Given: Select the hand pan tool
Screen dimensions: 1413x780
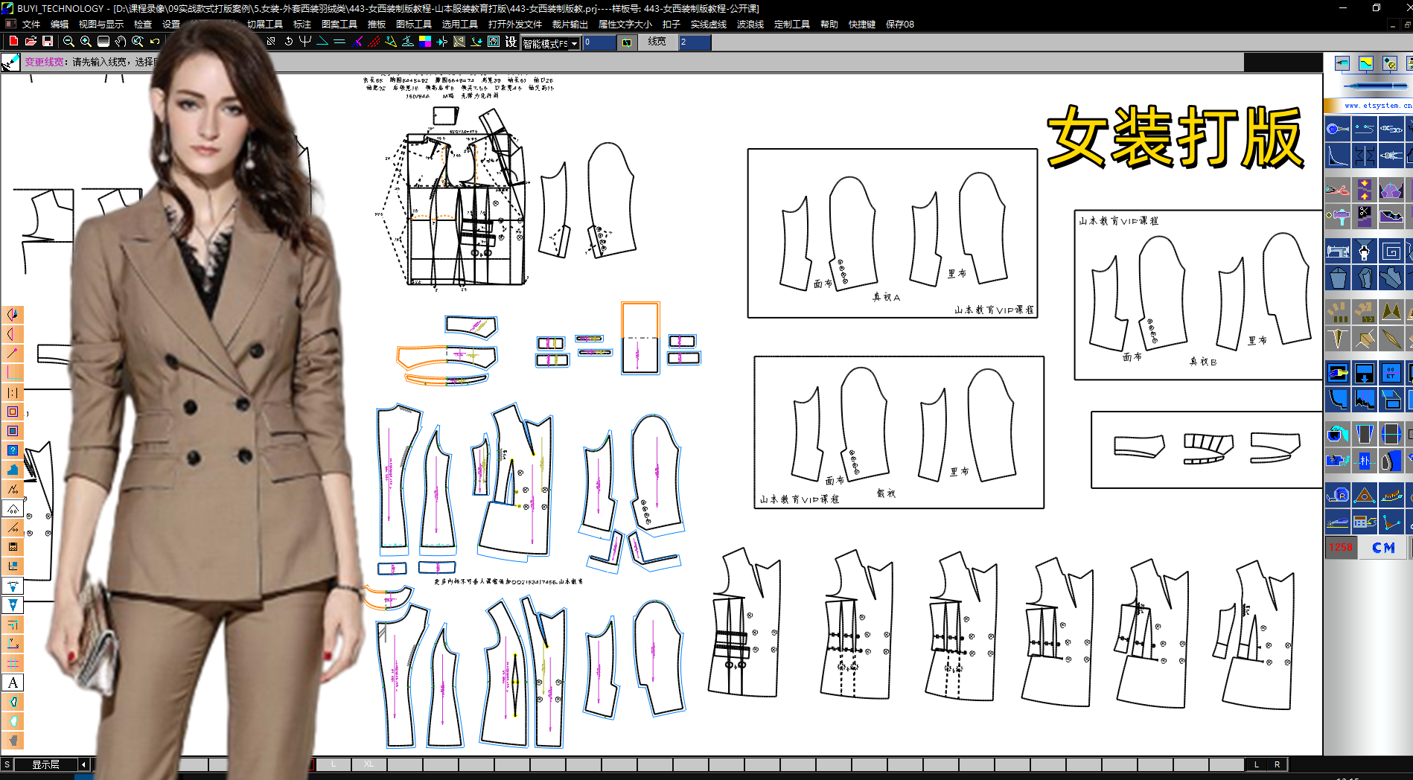Looking at the screenshot, I should tap(121, 42).
